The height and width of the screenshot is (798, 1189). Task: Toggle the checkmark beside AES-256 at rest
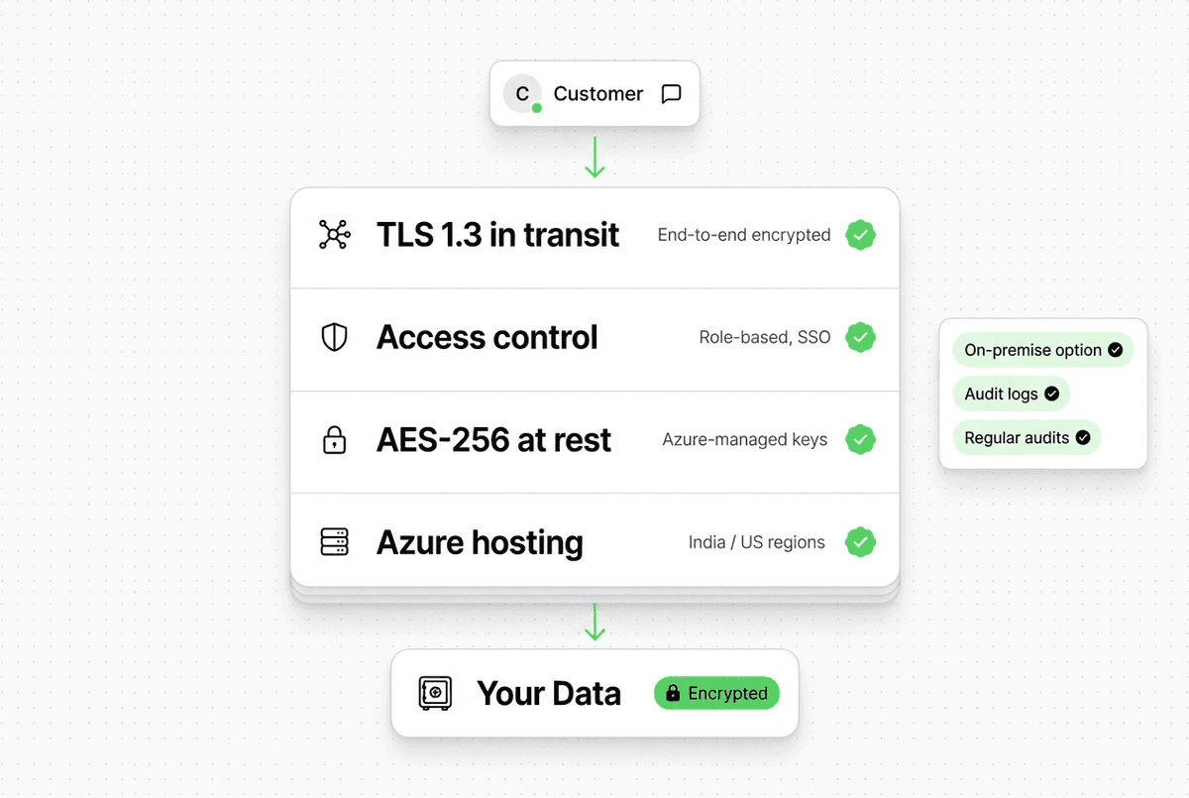[860, 439]
